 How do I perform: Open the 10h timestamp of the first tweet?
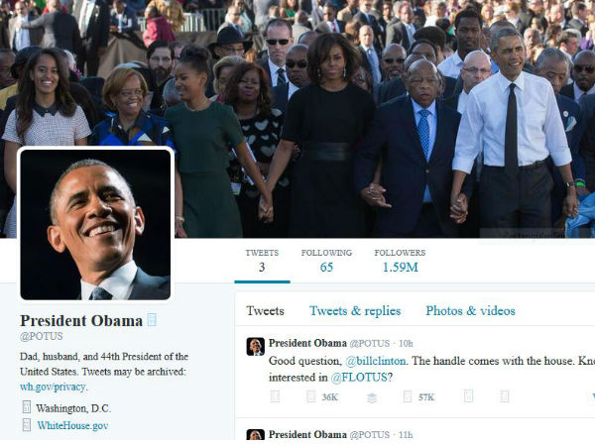406,344
